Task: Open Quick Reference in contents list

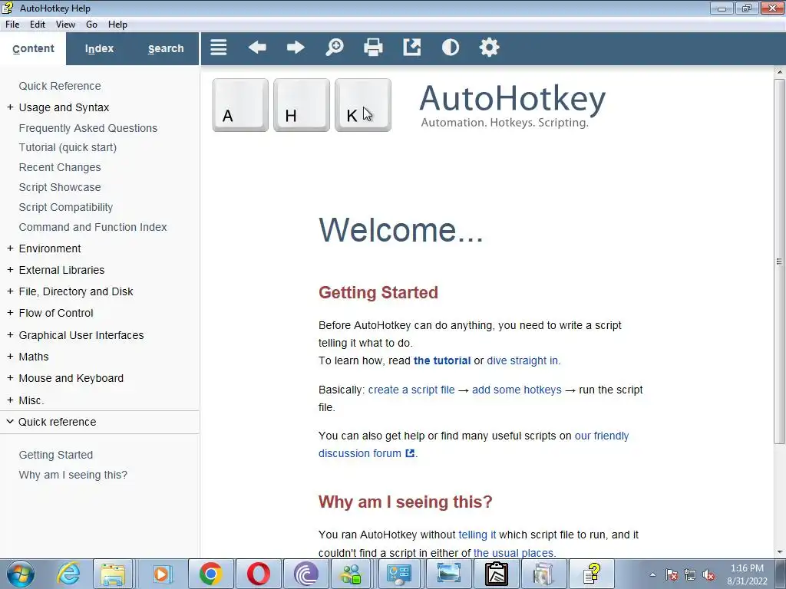Action: pyautogui.click(x=60, y=86)
